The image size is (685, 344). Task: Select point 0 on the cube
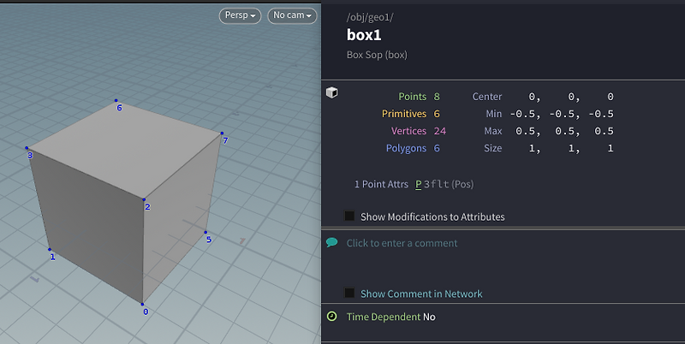[x=142, y=304]
